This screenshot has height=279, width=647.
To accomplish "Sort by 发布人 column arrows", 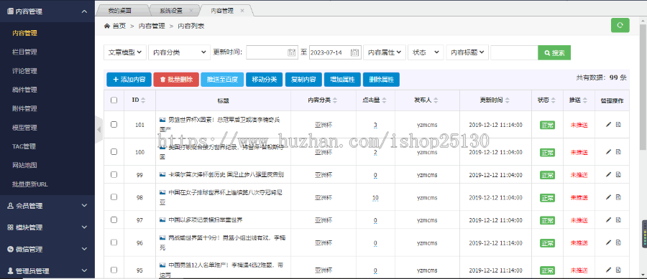I will [x=436, y=100].
